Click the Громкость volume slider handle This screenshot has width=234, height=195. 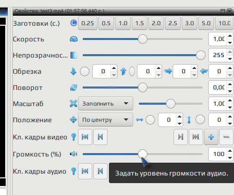(143, 154)
